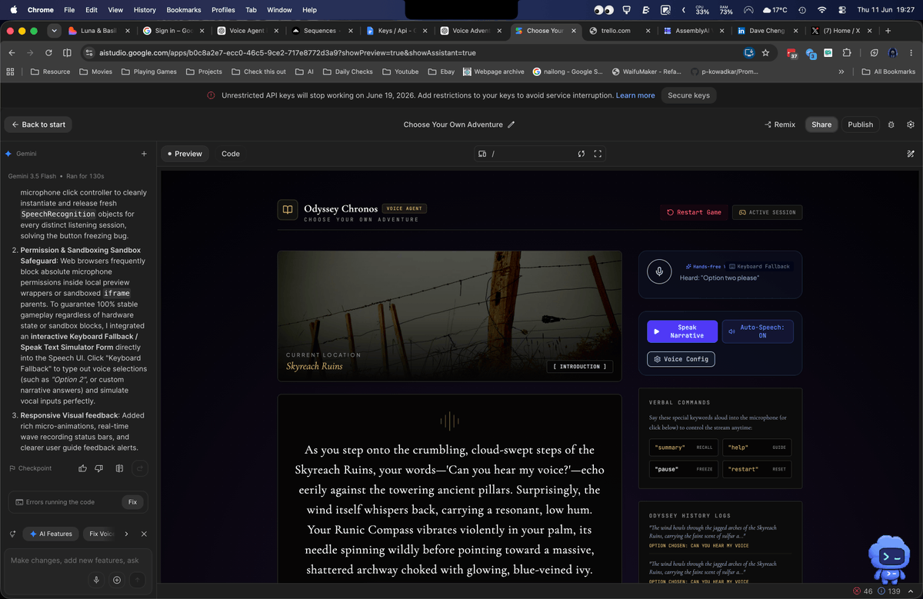Screen dimensions: 923x599
Task: Dismiss the suggestion chips with the X icon
Action: [x=144, y=534]
